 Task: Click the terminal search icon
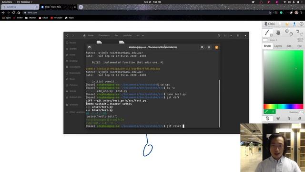coord(202,47)
